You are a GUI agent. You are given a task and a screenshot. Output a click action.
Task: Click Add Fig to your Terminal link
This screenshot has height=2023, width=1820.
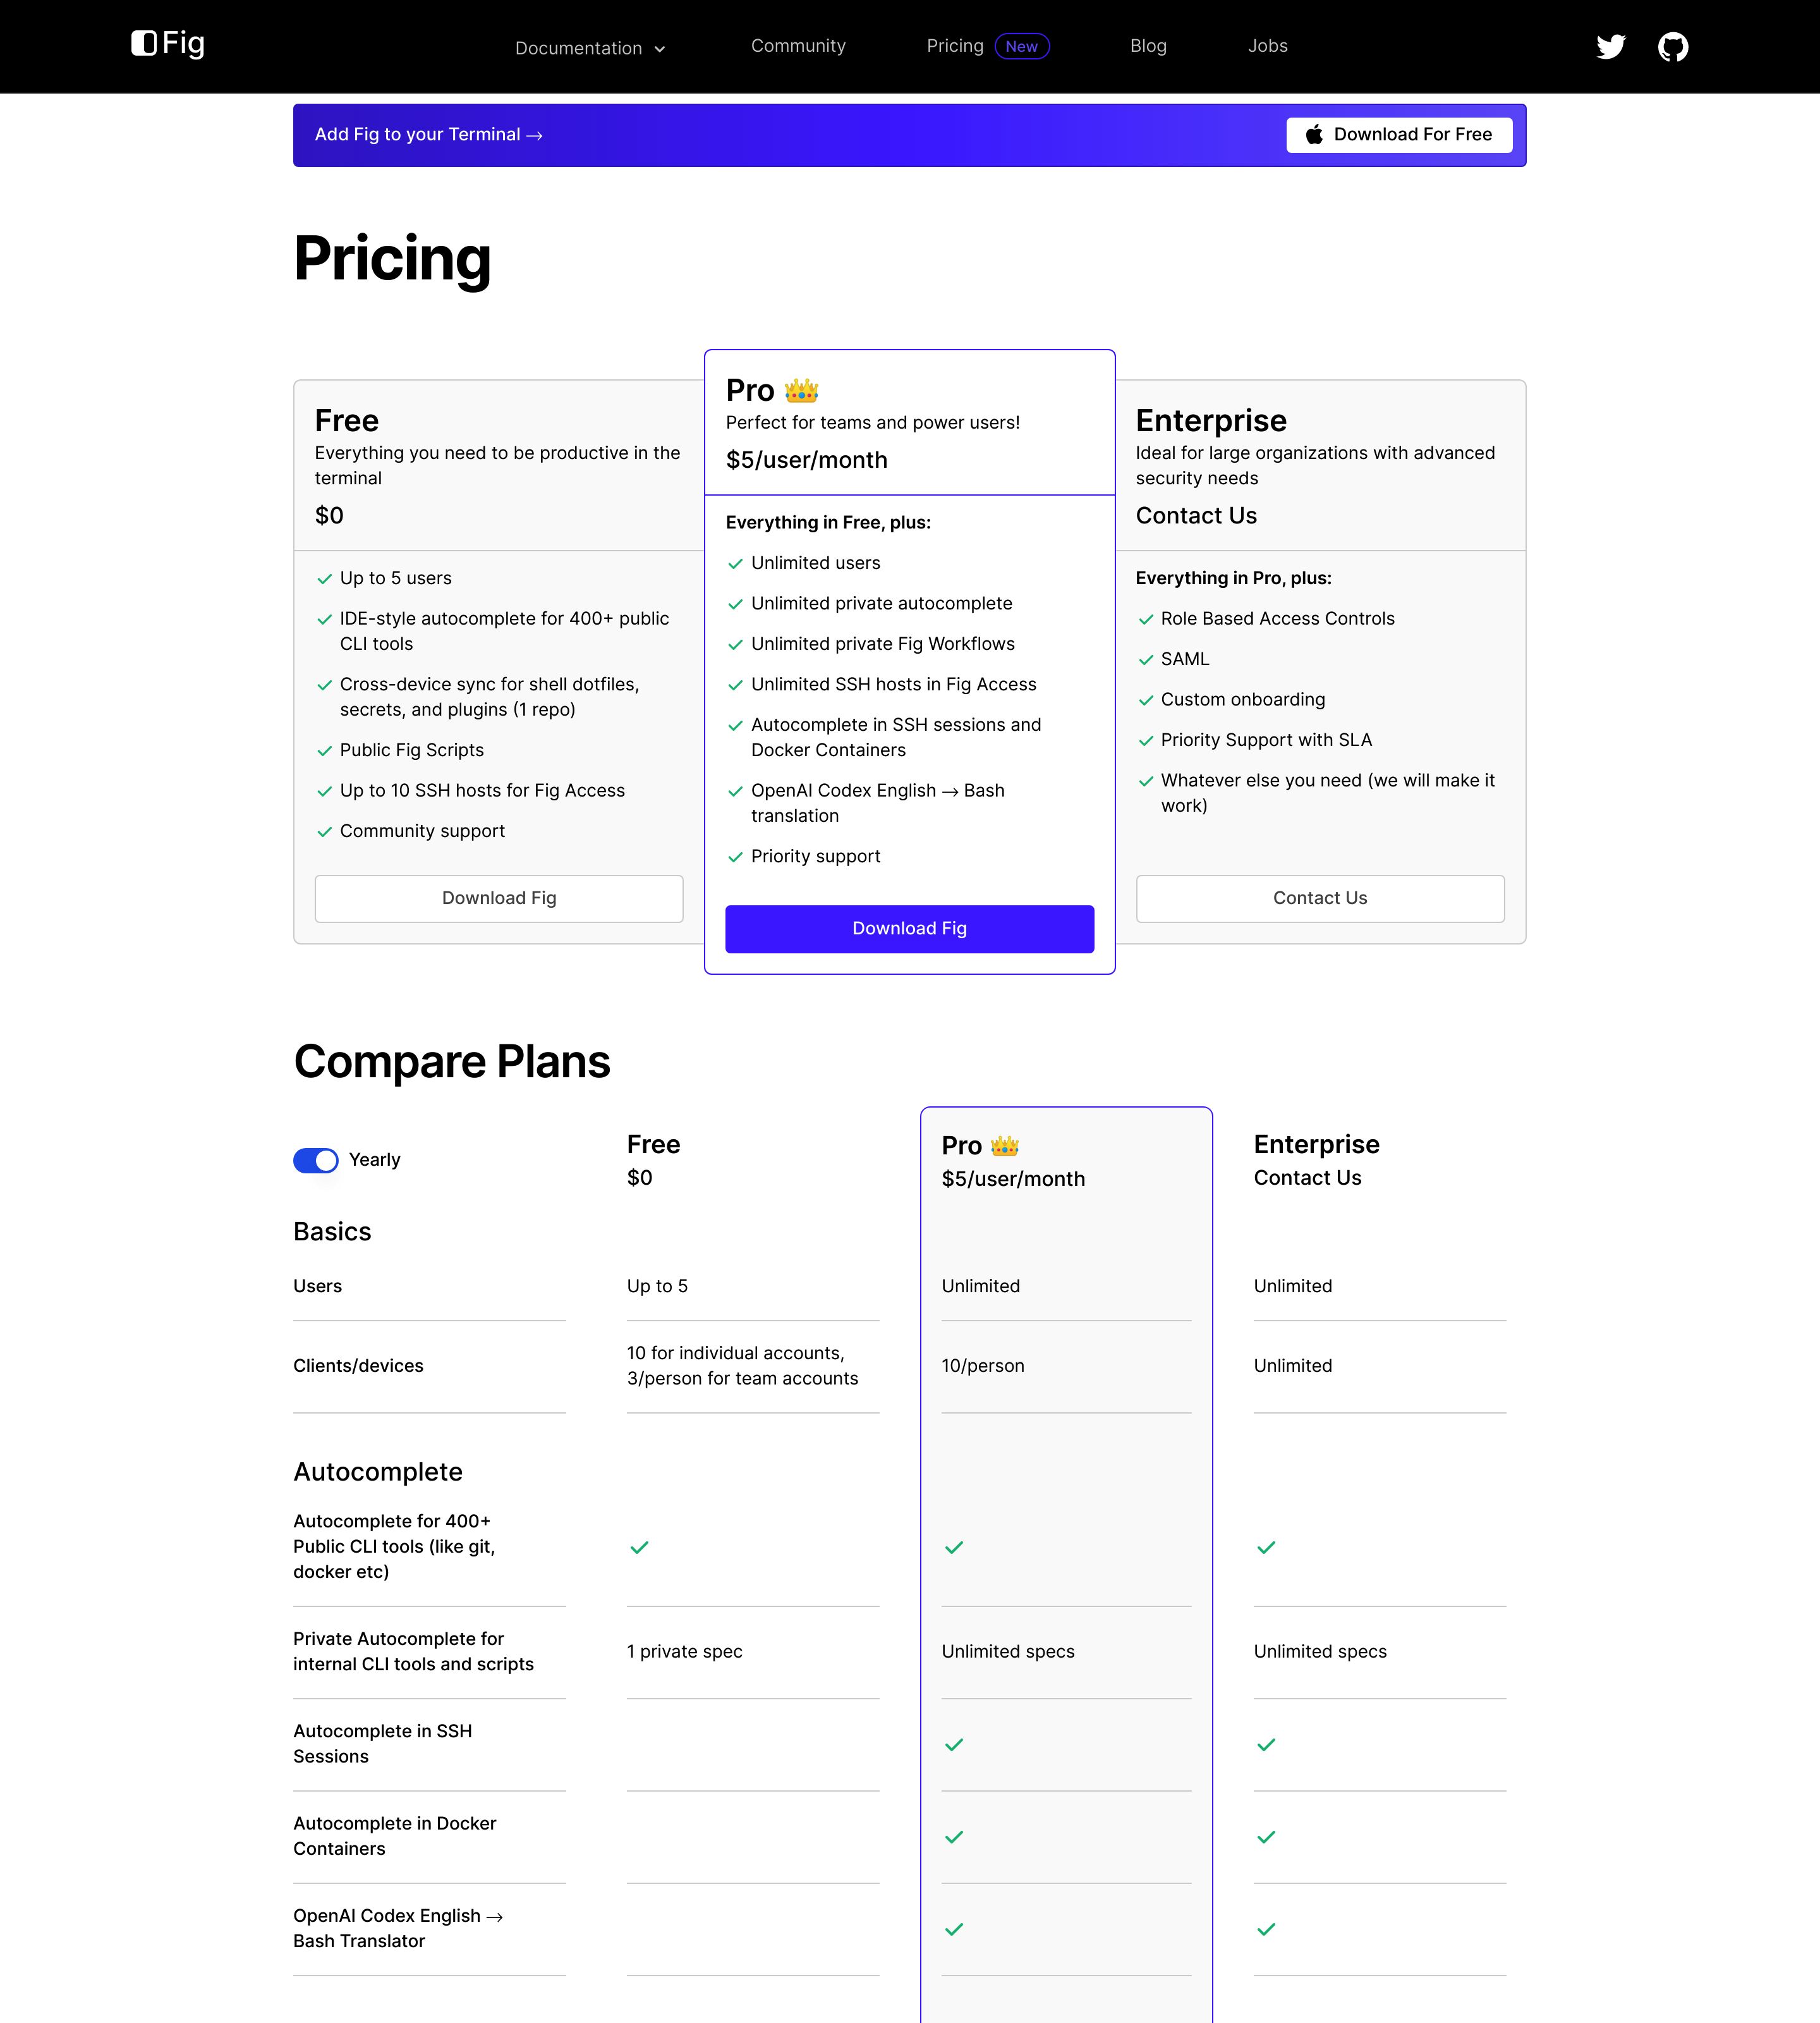coord(429,135)
